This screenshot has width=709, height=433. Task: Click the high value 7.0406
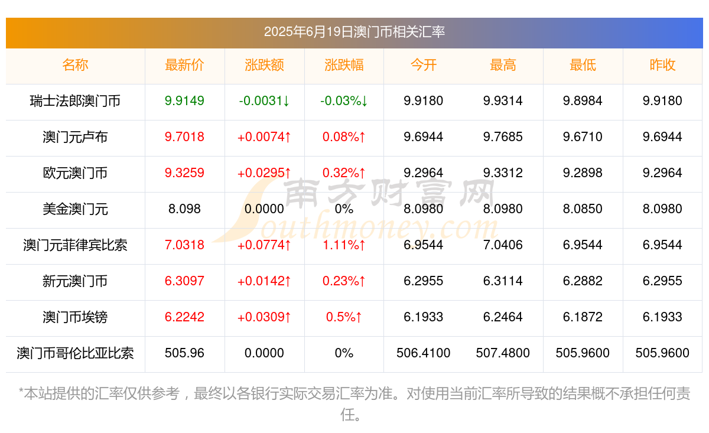point(503,245)
